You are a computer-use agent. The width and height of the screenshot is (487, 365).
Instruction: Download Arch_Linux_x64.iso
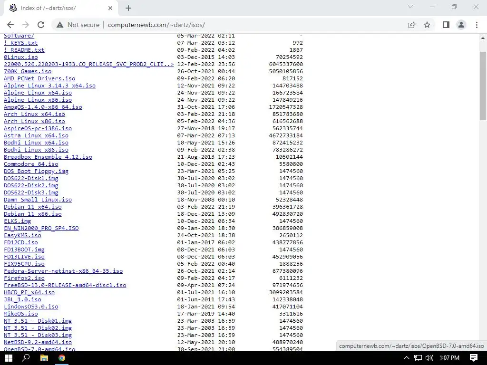pos(34,114)
